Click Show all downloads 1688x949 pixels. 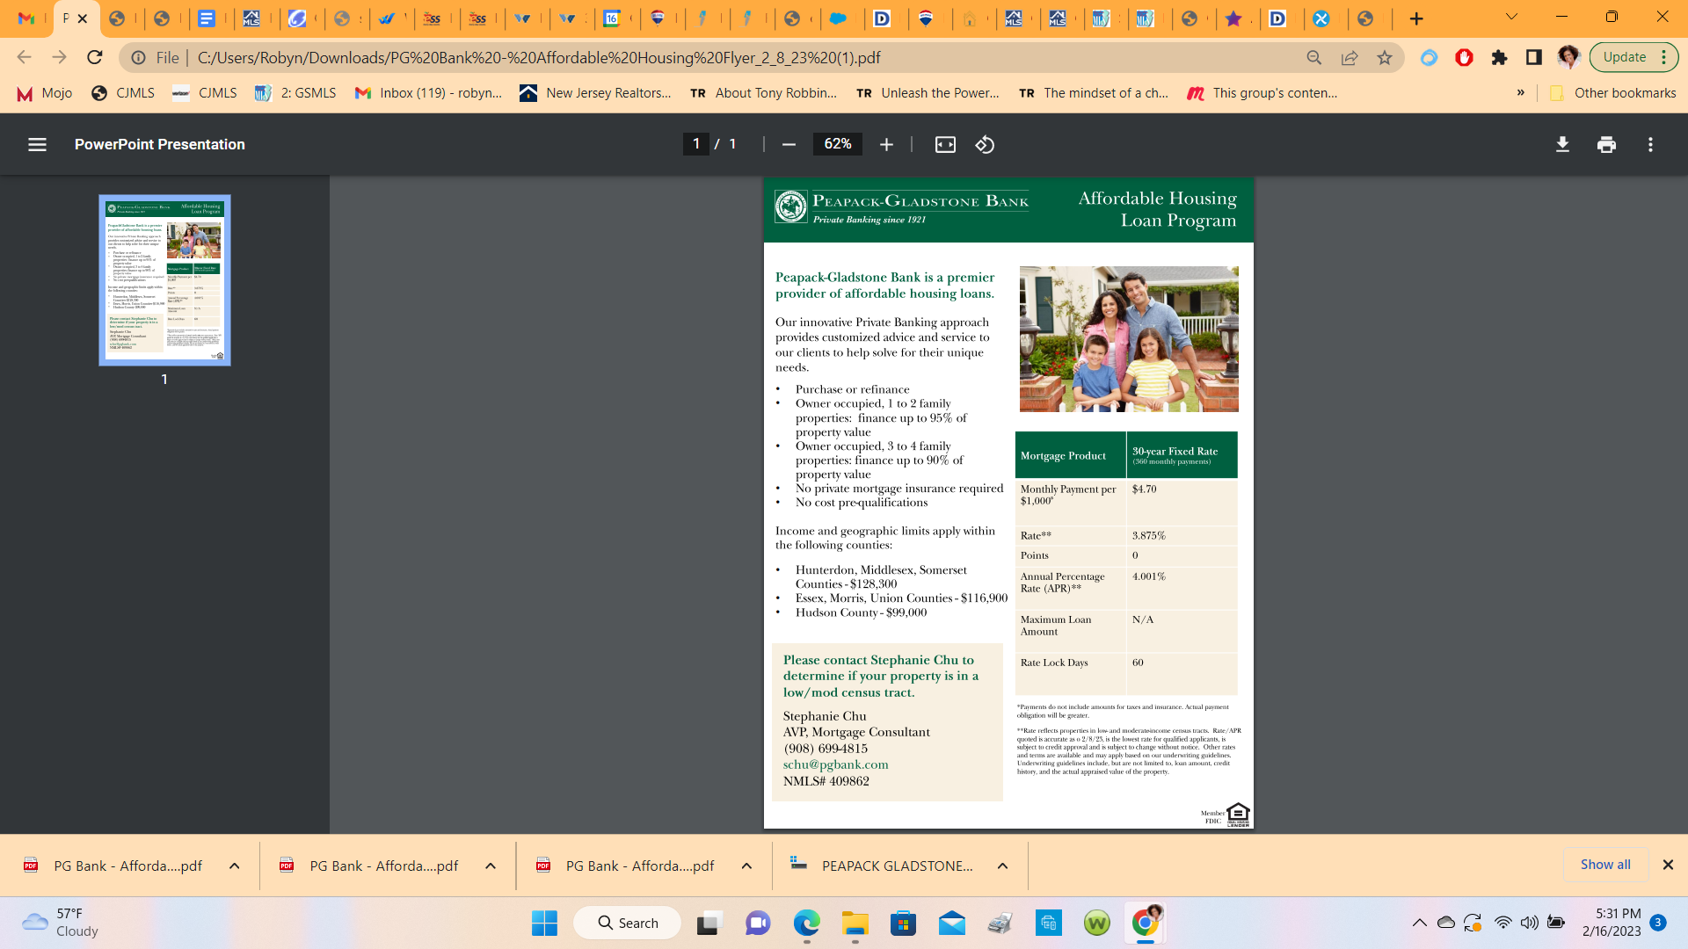tap(1605, 865)
